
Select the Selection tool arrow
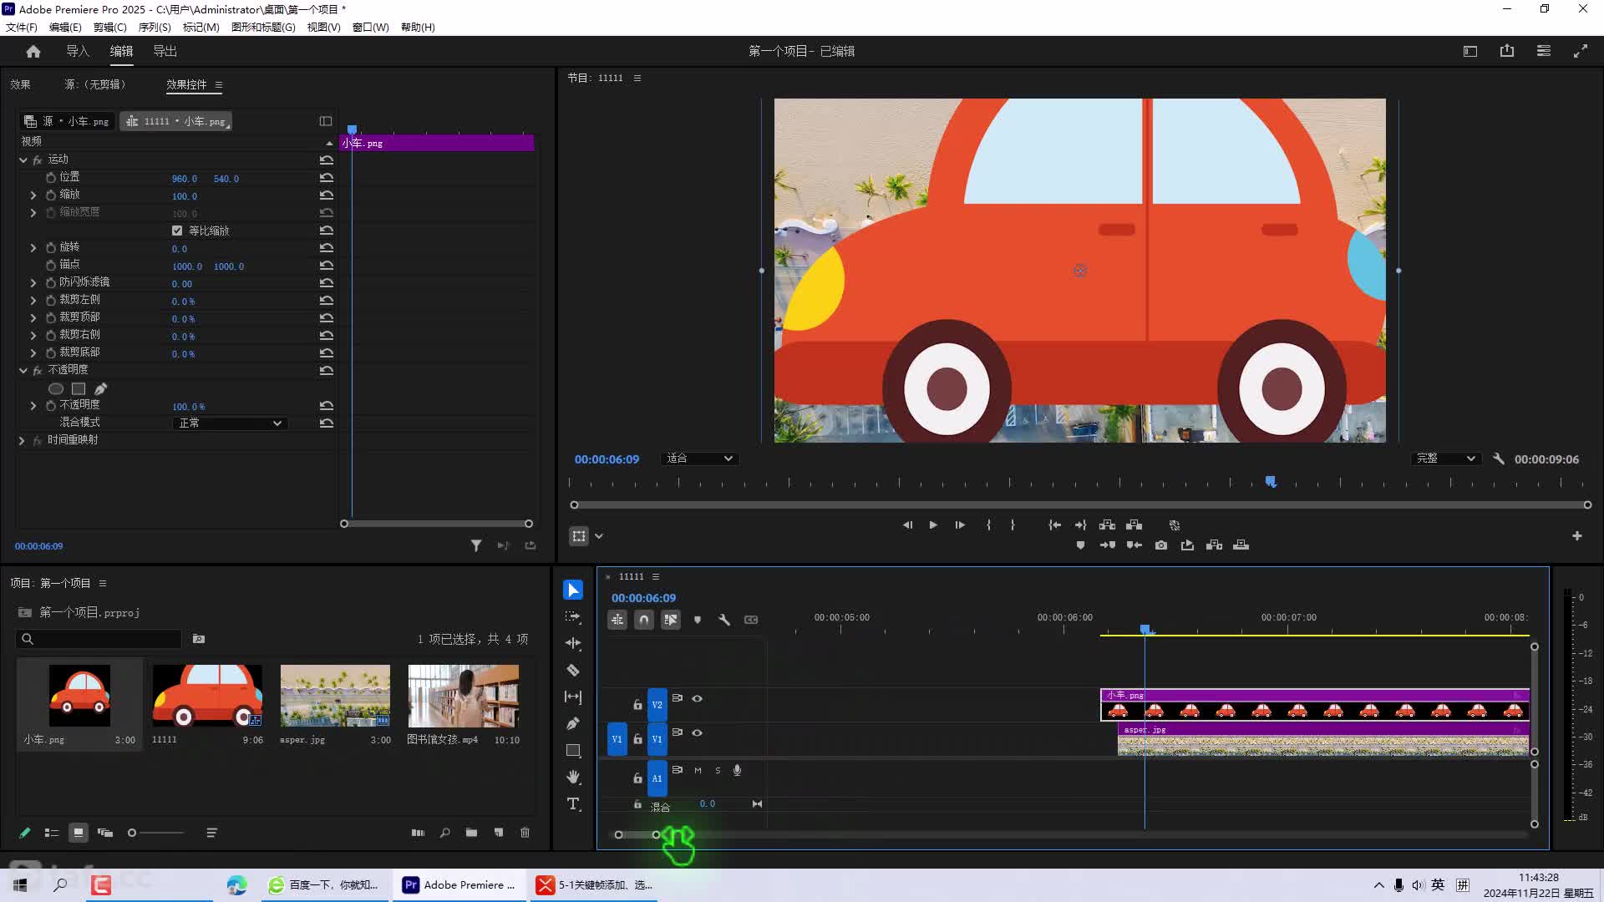coord(573,590)
